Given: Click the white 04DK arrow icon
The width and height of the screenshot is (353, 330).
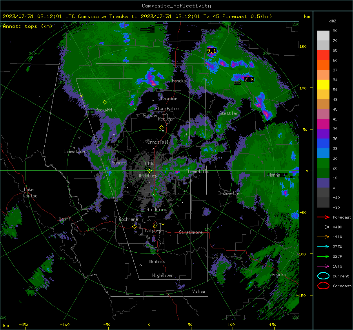Looking at the screenshot, I should point(323,227).
